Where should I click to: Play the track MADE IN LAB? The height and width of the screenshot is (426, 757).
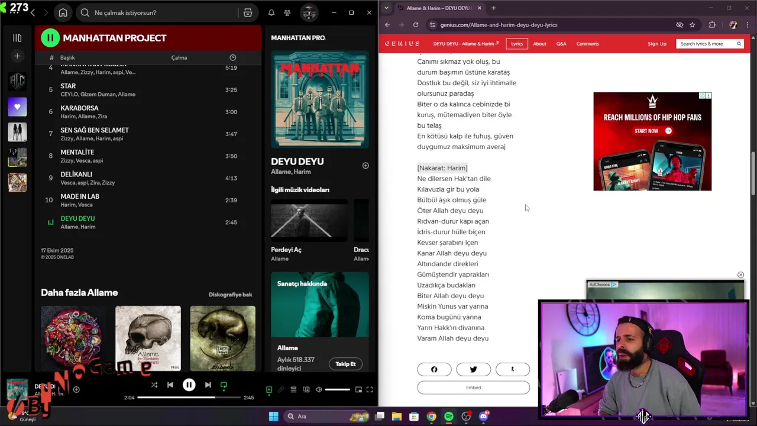(148, 200)
